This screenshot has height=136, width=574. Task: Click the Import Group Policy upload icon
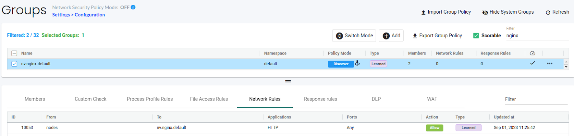click(x=423, y=12)
